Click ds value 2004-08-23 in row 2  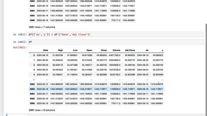pos(143,65)
